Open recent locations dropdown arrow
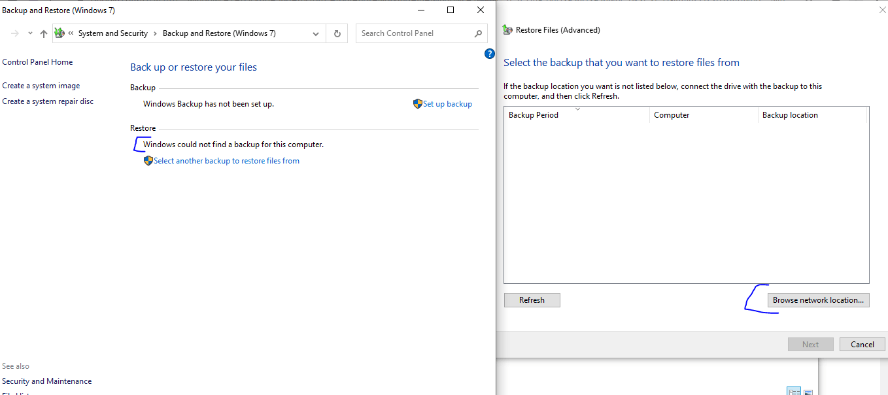Image resolution: width=888 pixels, height=395 pixels. (x=30, y=33)
